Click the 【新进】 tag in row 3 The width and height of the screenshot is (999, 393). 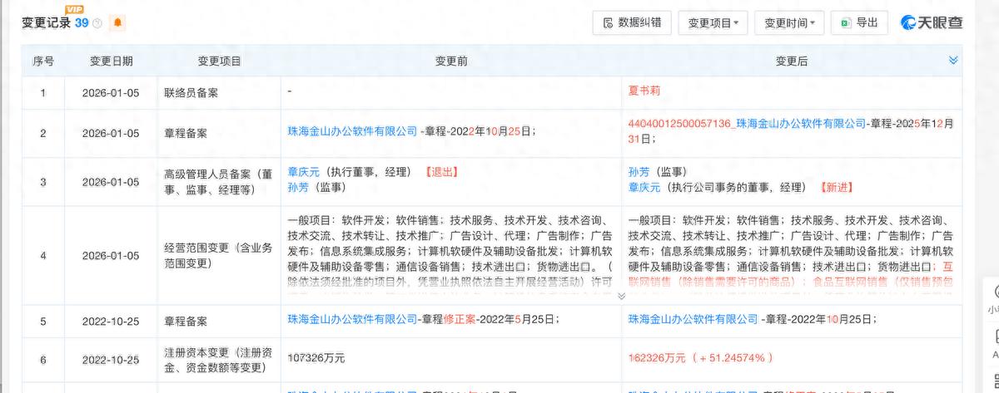(836, 188)
